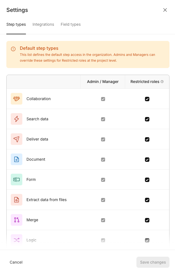Click the Form input icon

point(17,180)
